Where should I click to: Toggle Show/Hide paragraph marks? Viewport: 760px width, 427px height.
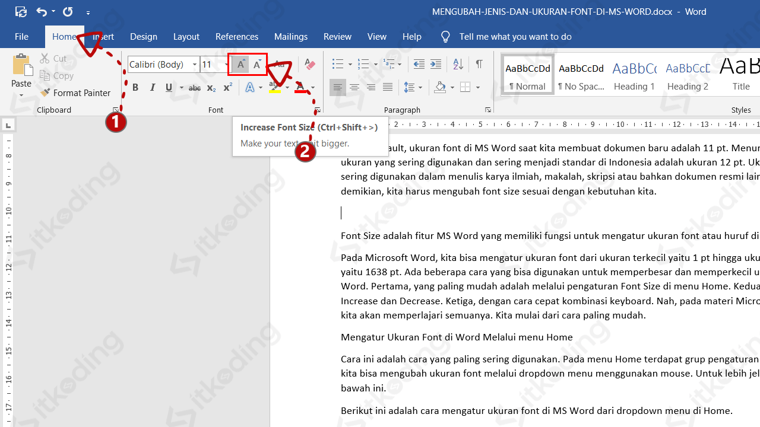coord(479,64)
